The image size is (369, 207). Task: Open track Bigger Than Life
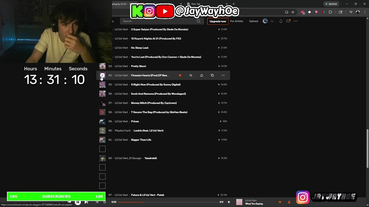(x=141, y=140)
